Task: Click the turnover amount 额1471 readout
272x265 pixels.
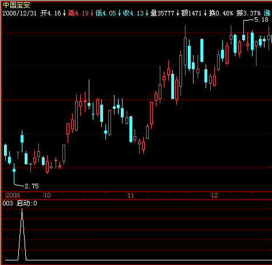Action: (191, 13)
